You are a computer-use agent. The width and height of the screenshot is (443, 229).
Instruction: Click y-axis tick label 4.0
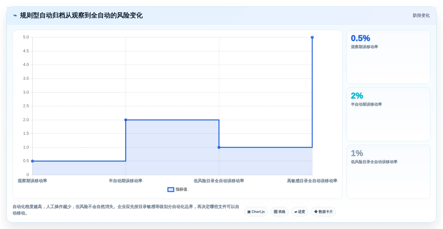pos(26,65)
